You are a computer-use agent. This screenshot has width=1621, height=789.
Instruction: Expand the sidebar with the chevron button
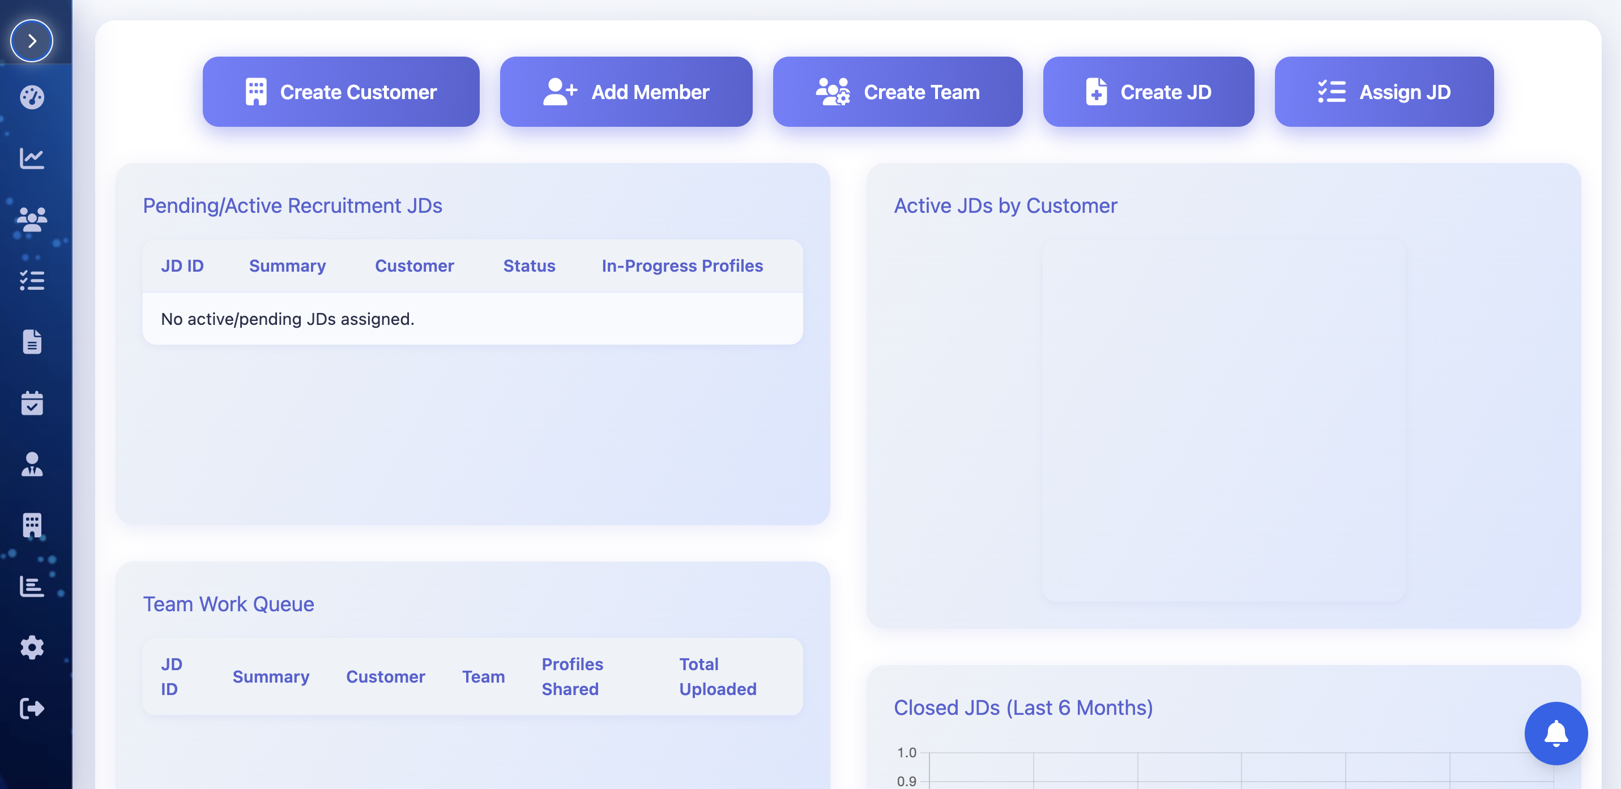32,41
